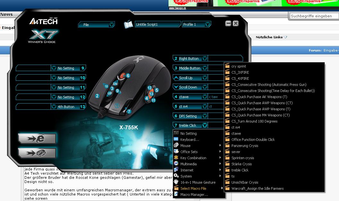Choose Keyboard... in the context menu
339x201 pixels.
tap(198, 140)
